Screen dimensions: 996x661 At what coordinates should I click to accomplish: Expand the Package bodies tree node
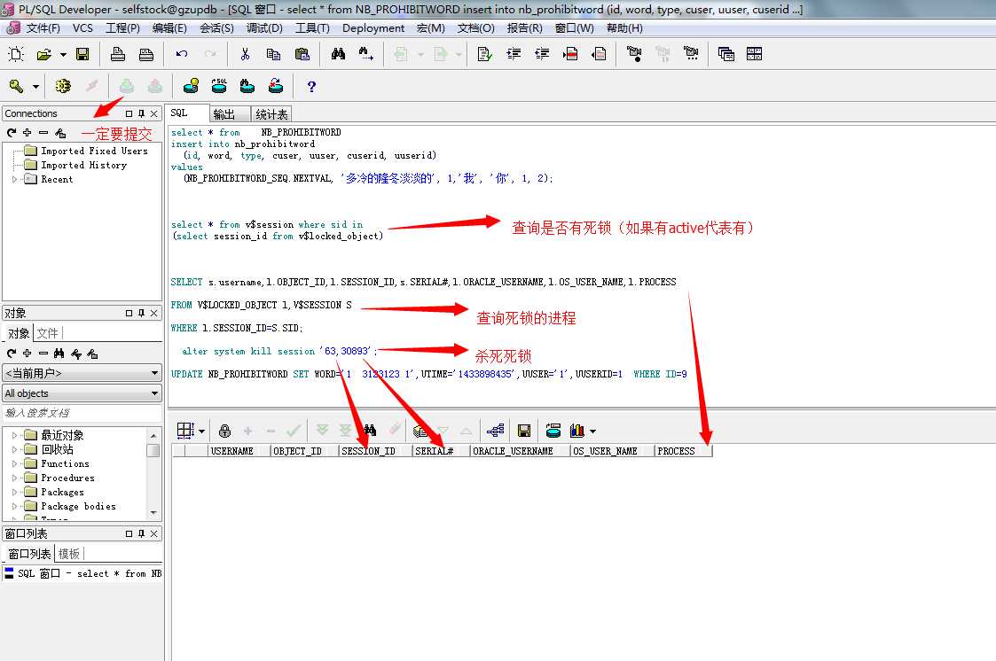click(14, 506)
